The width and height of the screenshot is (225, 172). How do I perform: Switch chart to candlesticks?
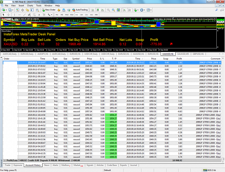tap(98, 10)
